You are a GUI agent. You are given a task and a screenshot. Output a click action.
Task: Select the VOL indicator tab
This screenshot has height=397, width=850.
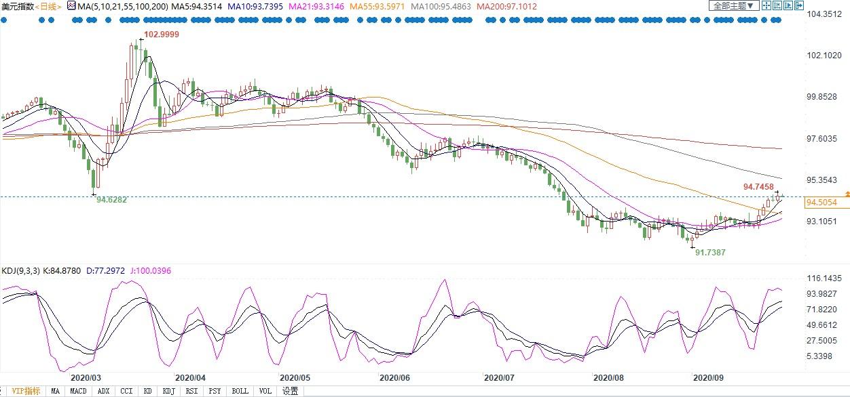265,391
